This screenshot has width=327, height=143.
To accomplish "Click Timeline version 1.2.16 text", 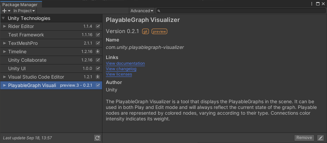I will (x=87, y=52).
